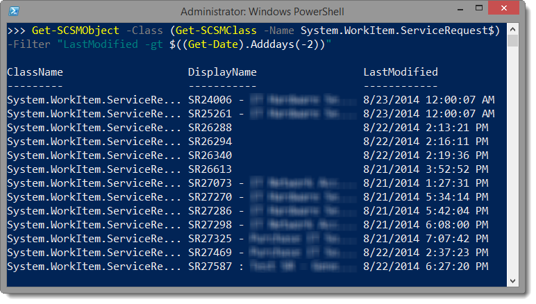The width and height of the screenshot is (536, 304).
Task: Click the scrollbar up arrow
Action: click(x=512, y=29)
